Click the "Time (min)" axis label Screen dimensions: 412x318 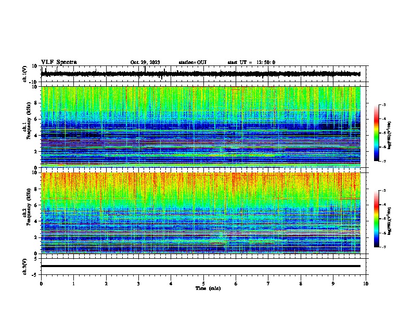[208, 288]
